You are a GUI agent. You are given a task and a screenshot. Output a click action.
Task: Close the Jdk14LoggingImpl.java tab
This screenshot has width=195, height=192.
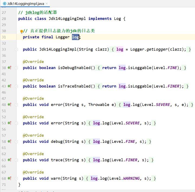[x=47, y=4]
